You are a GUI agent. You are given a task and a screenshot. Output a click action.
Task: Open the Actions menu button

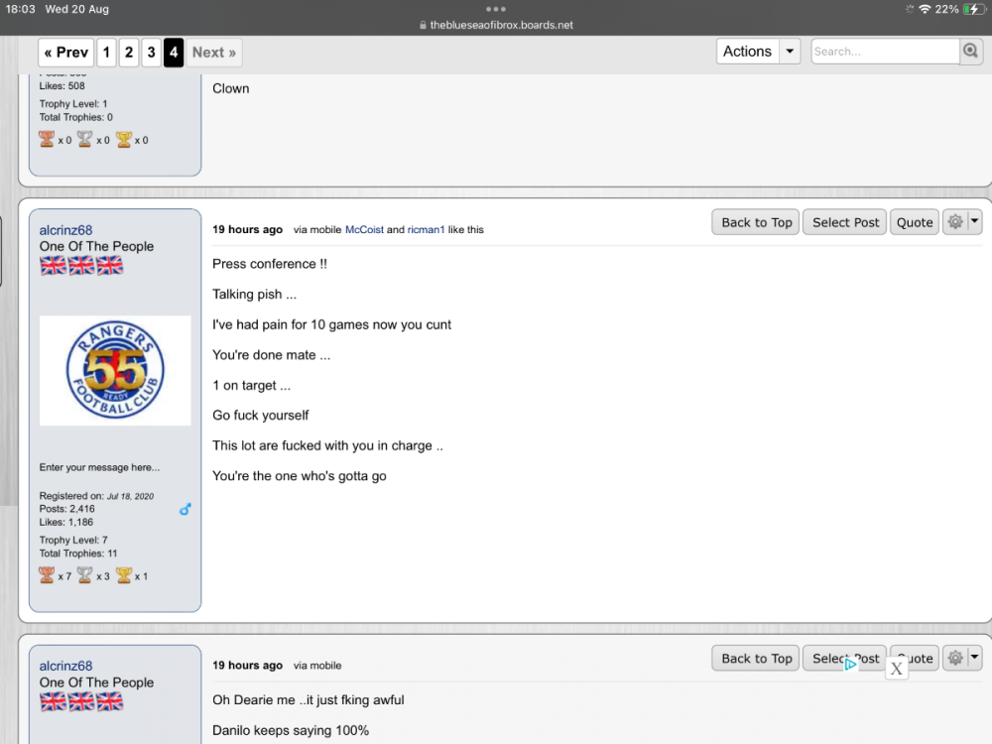pos(747,52)
